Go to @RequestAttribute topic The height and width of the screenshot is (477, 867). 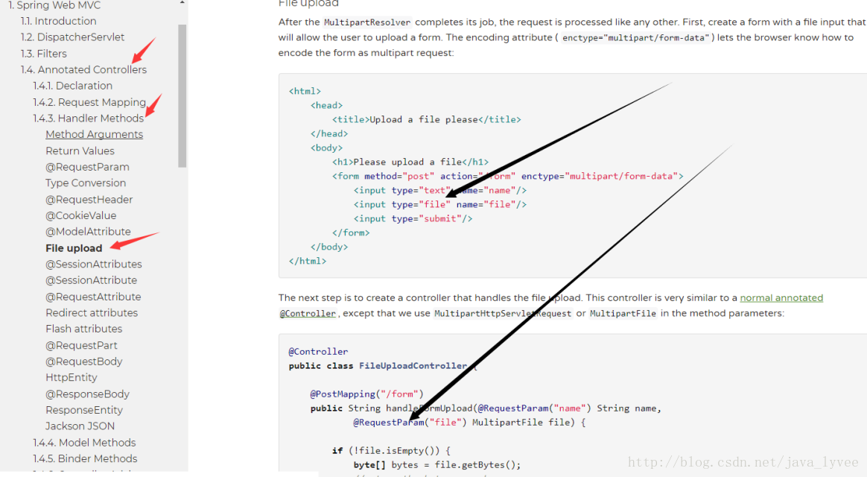(x=93, y=297)
